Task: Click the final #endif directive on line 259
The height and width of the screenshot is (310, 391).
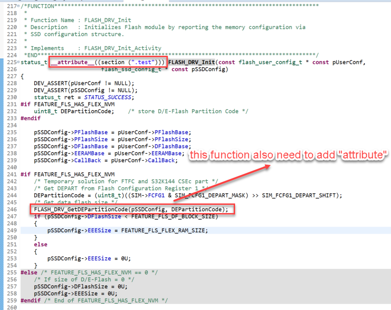Action: [x=31, y=300]
